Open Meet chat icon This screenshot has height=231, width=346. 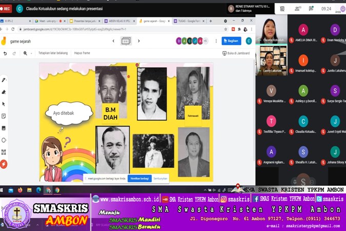(311, 9)
